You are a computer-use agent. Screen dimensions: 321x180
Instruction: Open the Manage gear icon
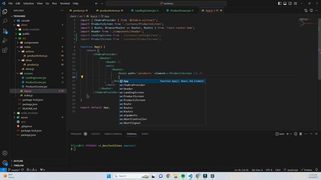[x=5, y=162]
